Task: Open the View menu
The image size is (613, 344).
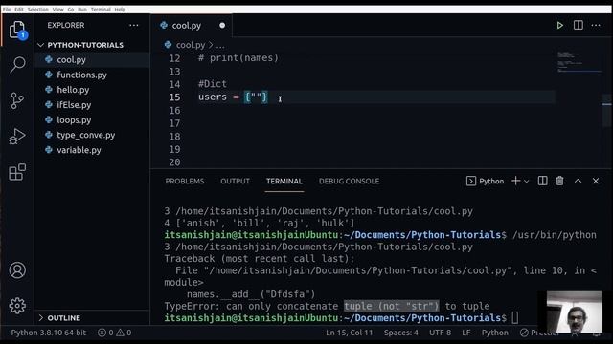Action: (57, 9)
